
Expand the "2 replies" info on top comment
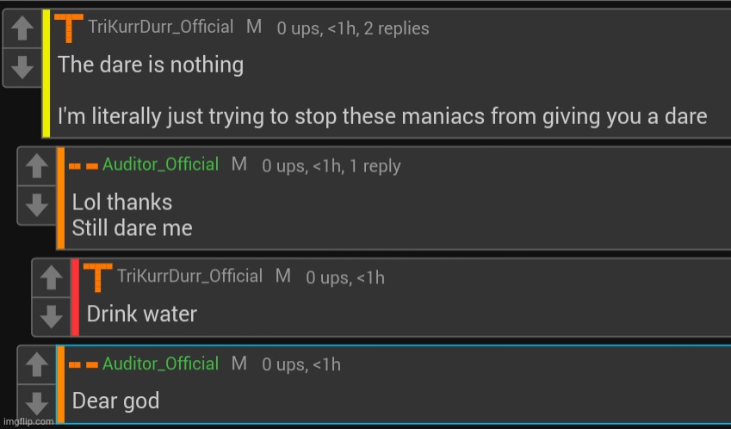(x=396, y=28)
